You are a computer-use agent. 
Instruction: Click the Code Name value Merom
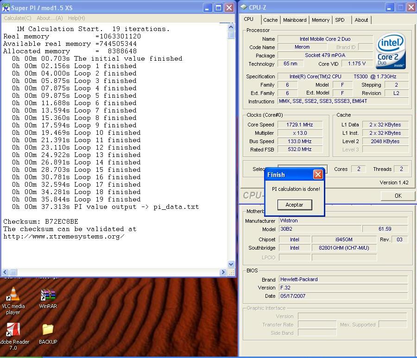pos(302,47)
